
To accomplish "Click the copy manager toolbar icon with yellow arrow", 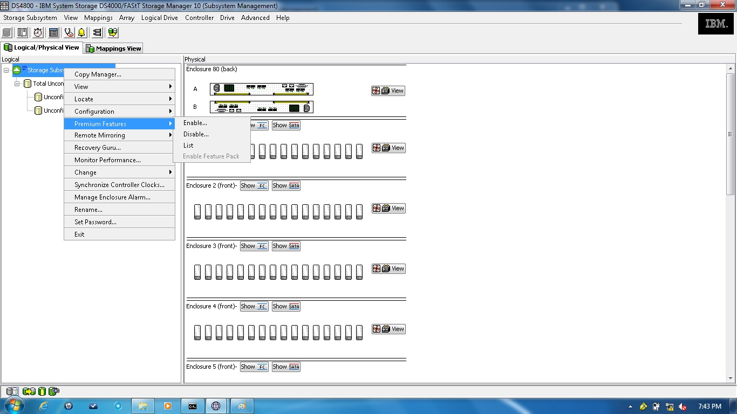I will click(113, 32).
